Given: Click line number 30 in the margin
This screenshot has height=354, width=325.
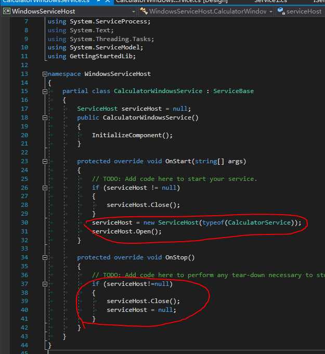Looking at the screenshot, I should pyautogui.click(x=24, y=222).
